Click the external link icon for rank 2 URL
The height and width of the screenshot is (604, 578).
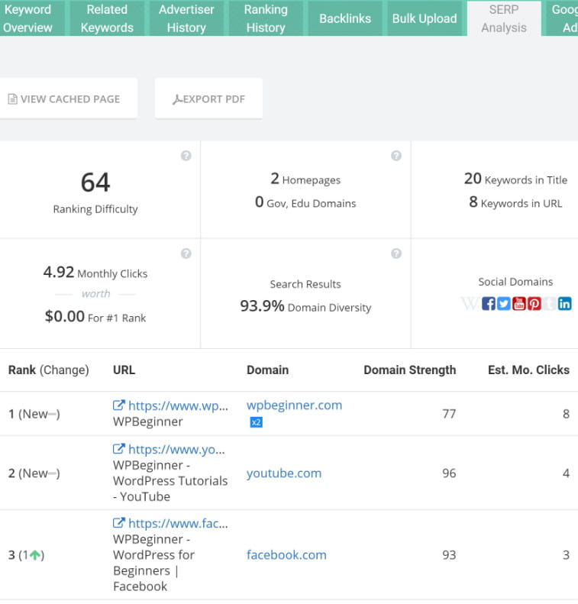point(118,449)
